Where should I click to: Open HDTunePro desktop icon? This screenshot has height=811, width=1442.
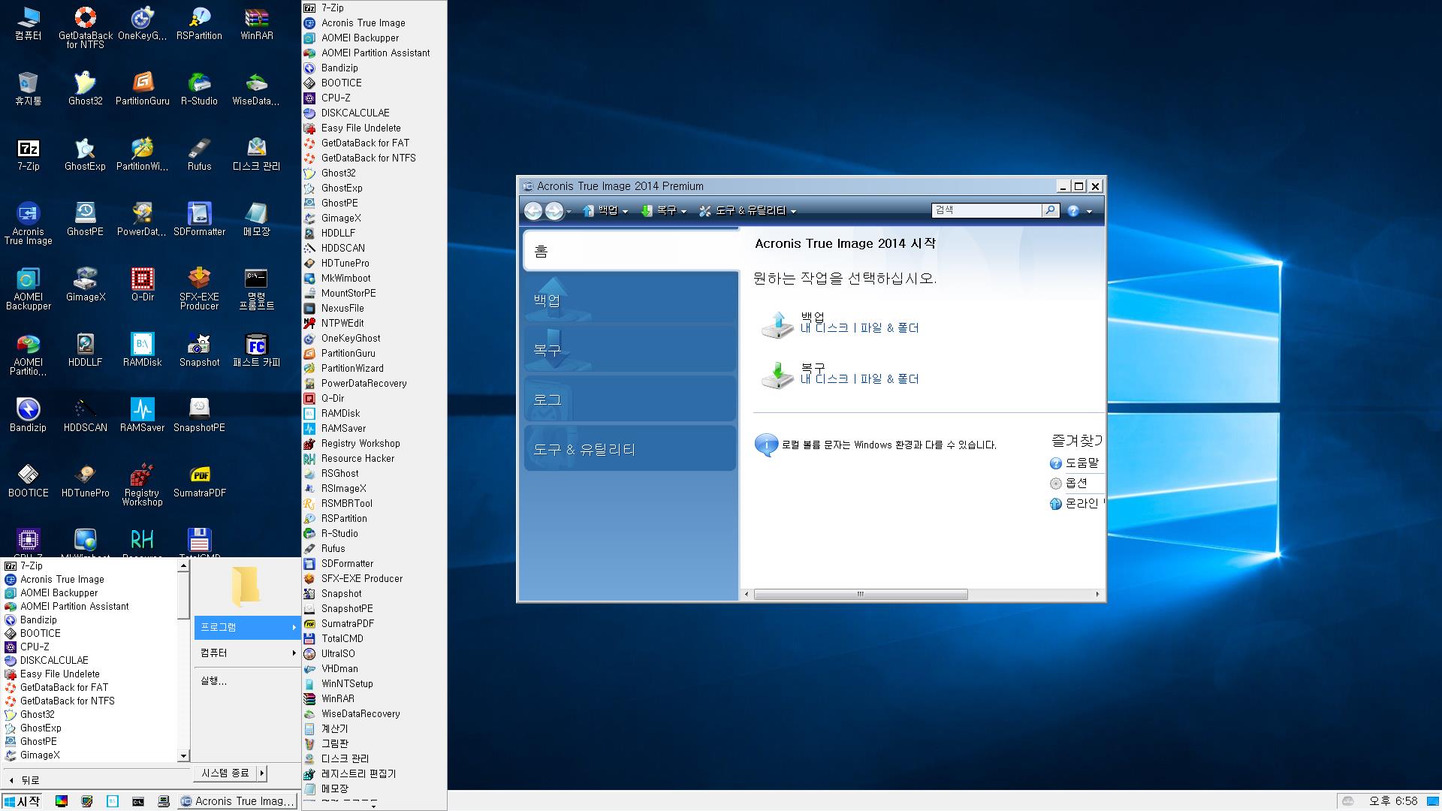tap(86, 481)
